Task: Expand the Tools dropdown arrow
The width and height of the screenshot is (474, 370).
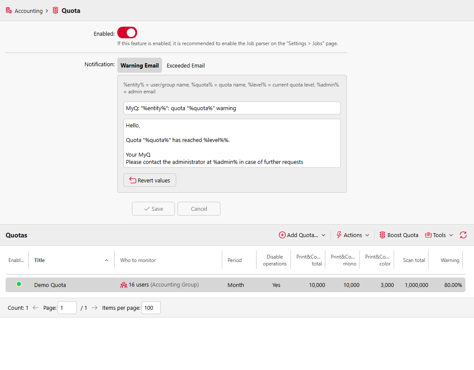Action: pos(451,235)
